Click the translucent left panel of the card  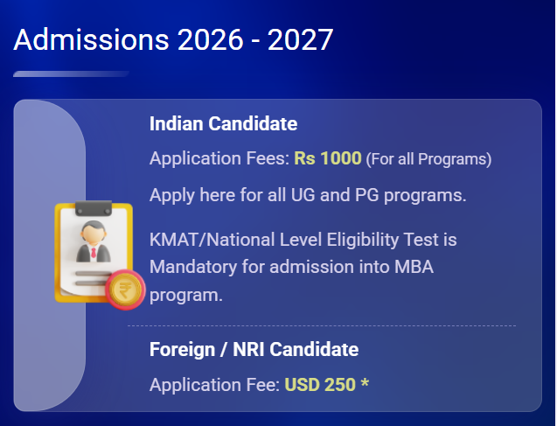point(49,255)
